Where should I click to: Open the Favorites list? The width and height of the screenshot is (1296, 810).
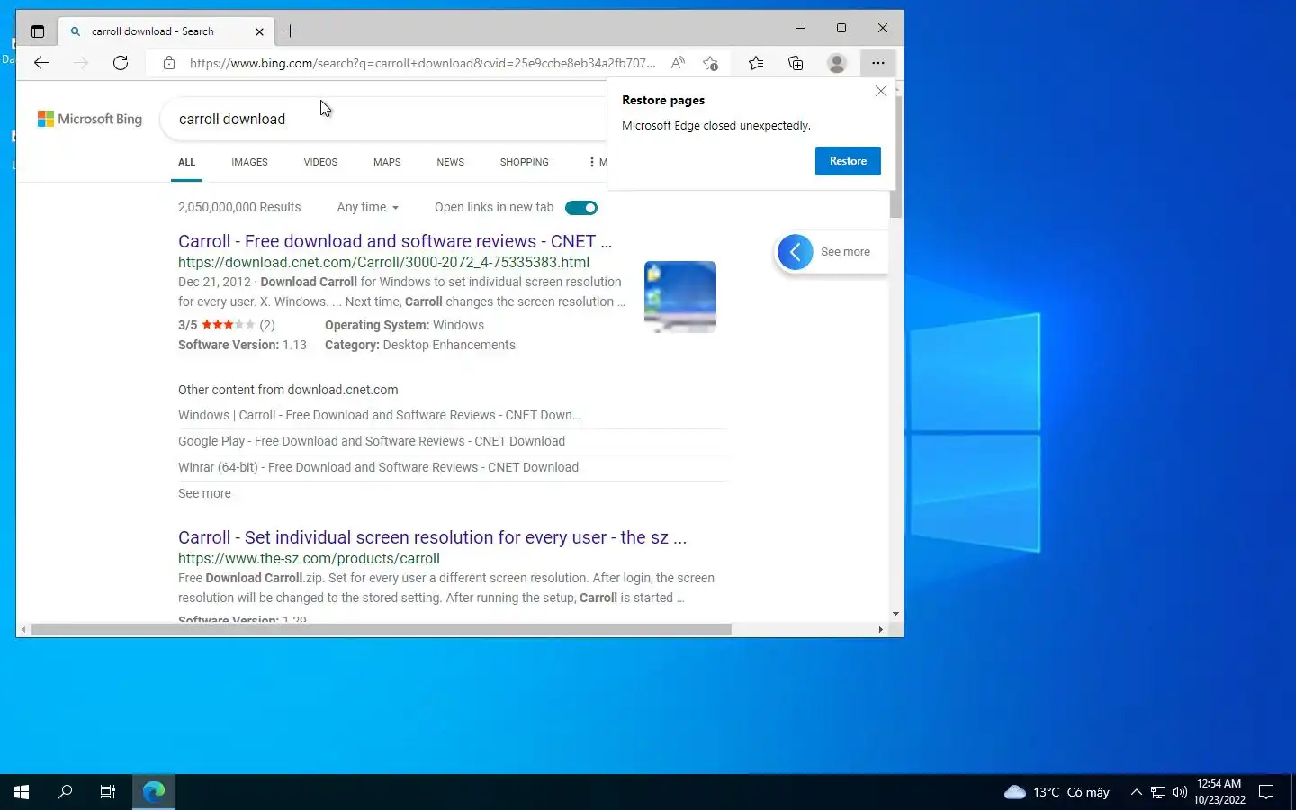756,63
